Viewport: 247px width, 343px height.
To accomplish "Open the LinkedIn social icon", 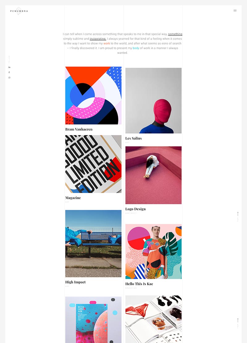I will (x=9, y=67).
